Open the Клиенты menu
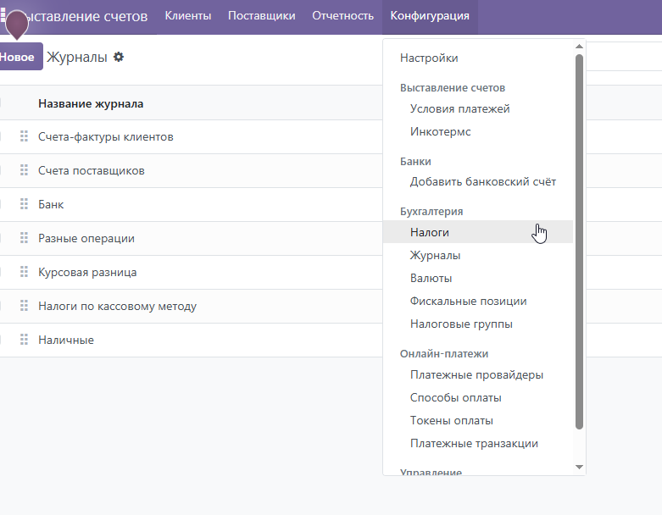Viewport: 662px width, 515px height. (188, 16)
